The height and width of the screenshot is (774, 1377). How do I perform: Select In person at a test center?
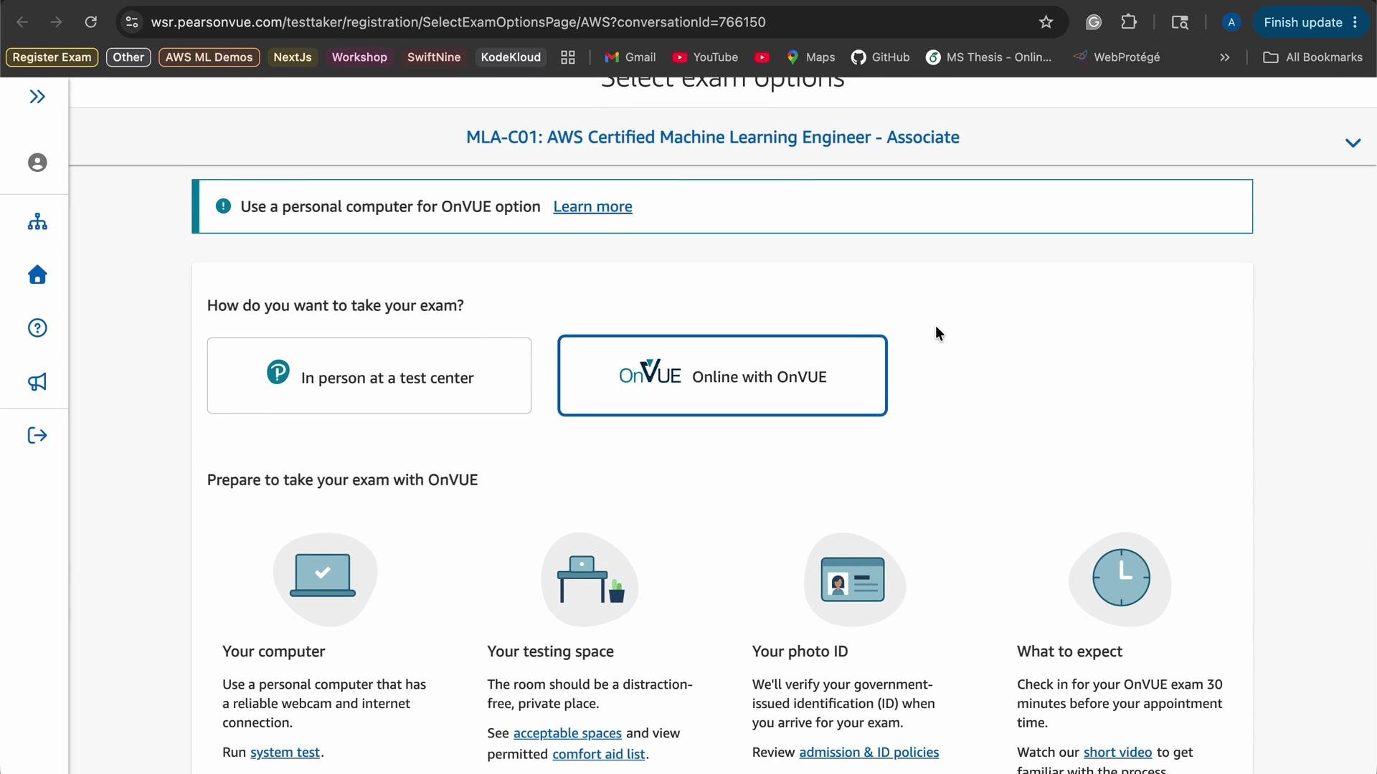click(x=369, y=376)
